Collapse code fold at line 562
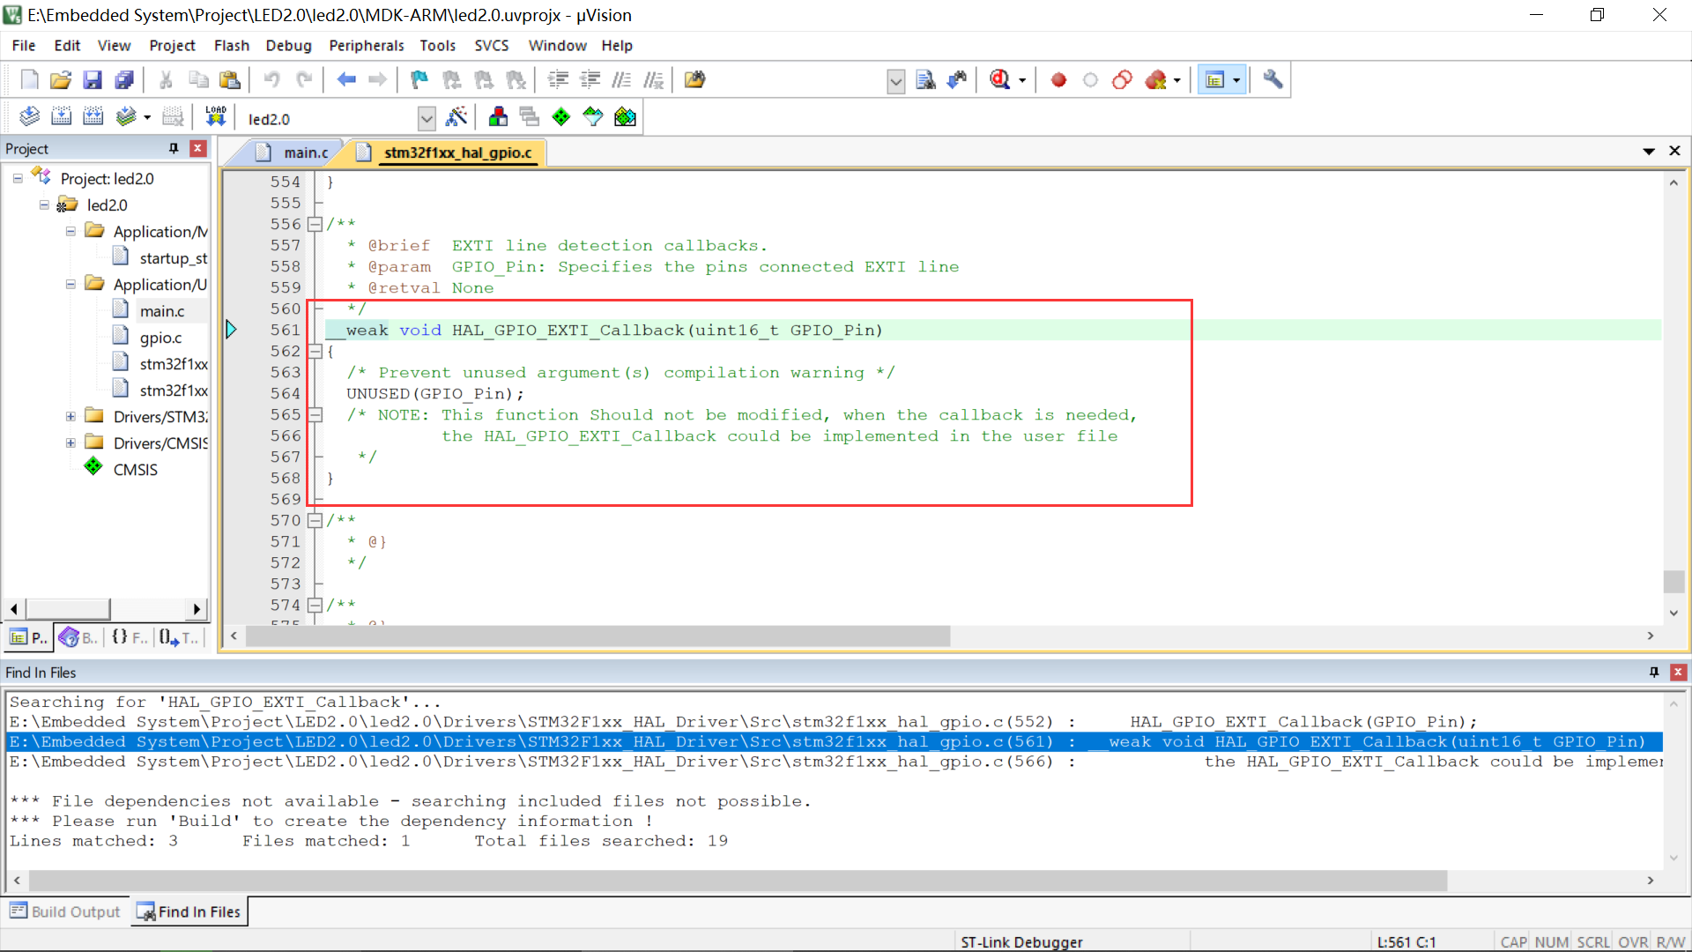The width and height of the screenshot is (1692, 952). [315, 351]
